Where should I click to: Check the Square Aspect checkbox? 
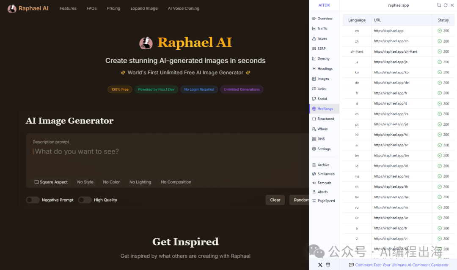(36, 182)
